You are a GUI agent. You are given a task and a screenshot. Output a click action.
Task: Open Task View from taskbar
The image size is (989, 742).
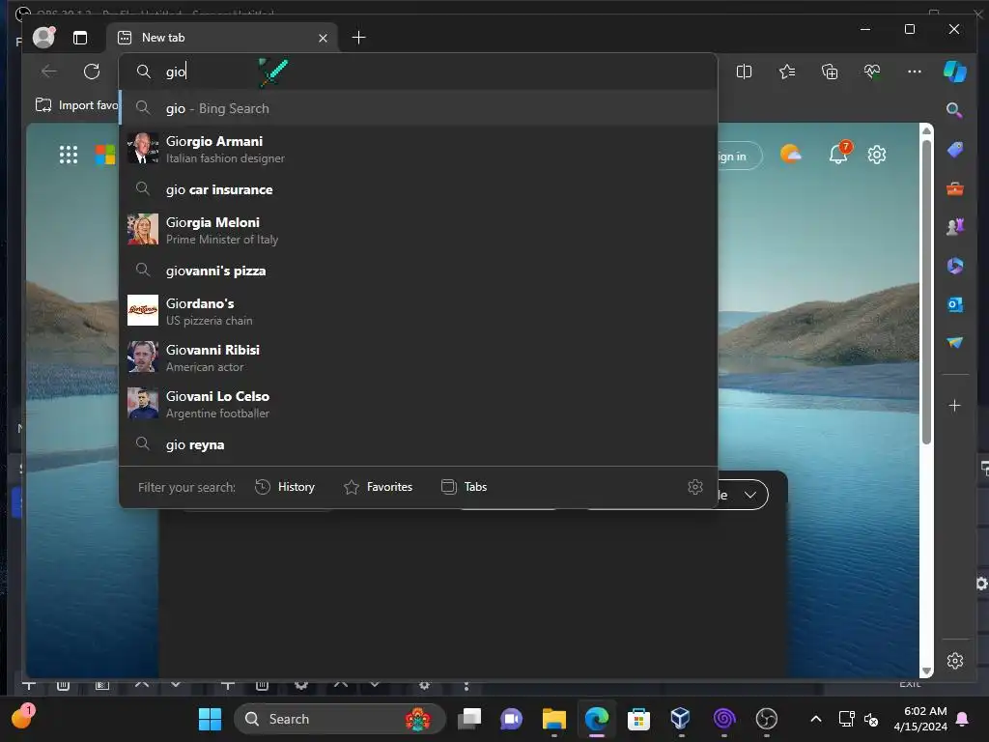(469, 719)
